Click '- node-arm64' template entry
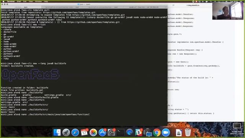 (x=8, y=44)
